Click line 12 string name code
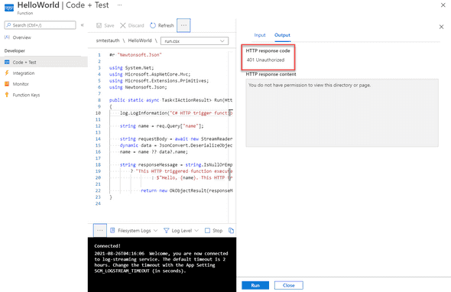The width and height of the screenshot is (451, 292). coord(161,126)
